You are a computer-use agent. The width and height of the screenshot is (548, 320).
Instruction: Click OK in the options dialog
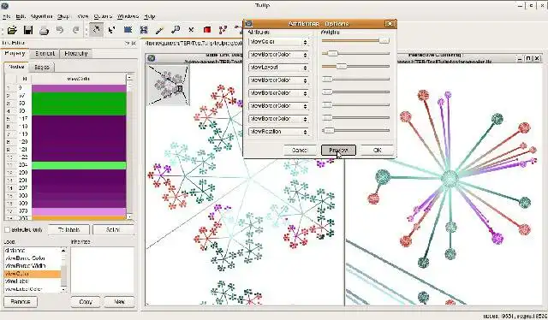(377, 151)
